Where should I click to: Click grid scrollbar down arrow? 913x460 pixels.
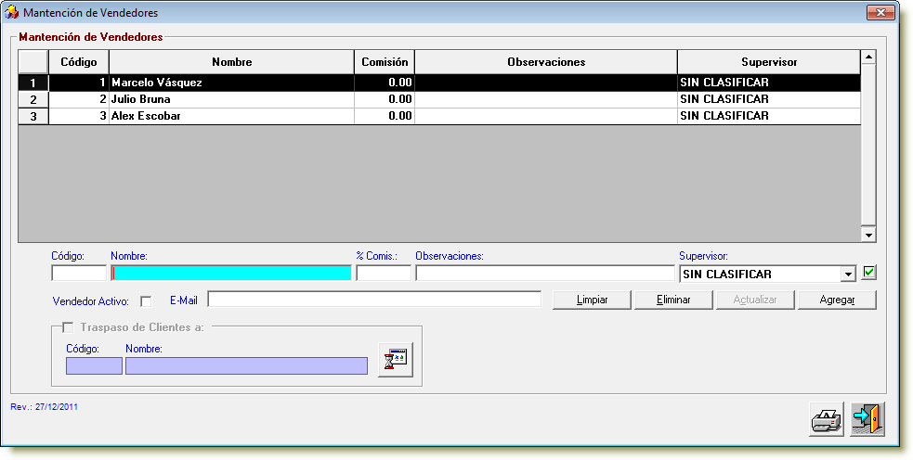pyautogui.click(x=868, y=235)
